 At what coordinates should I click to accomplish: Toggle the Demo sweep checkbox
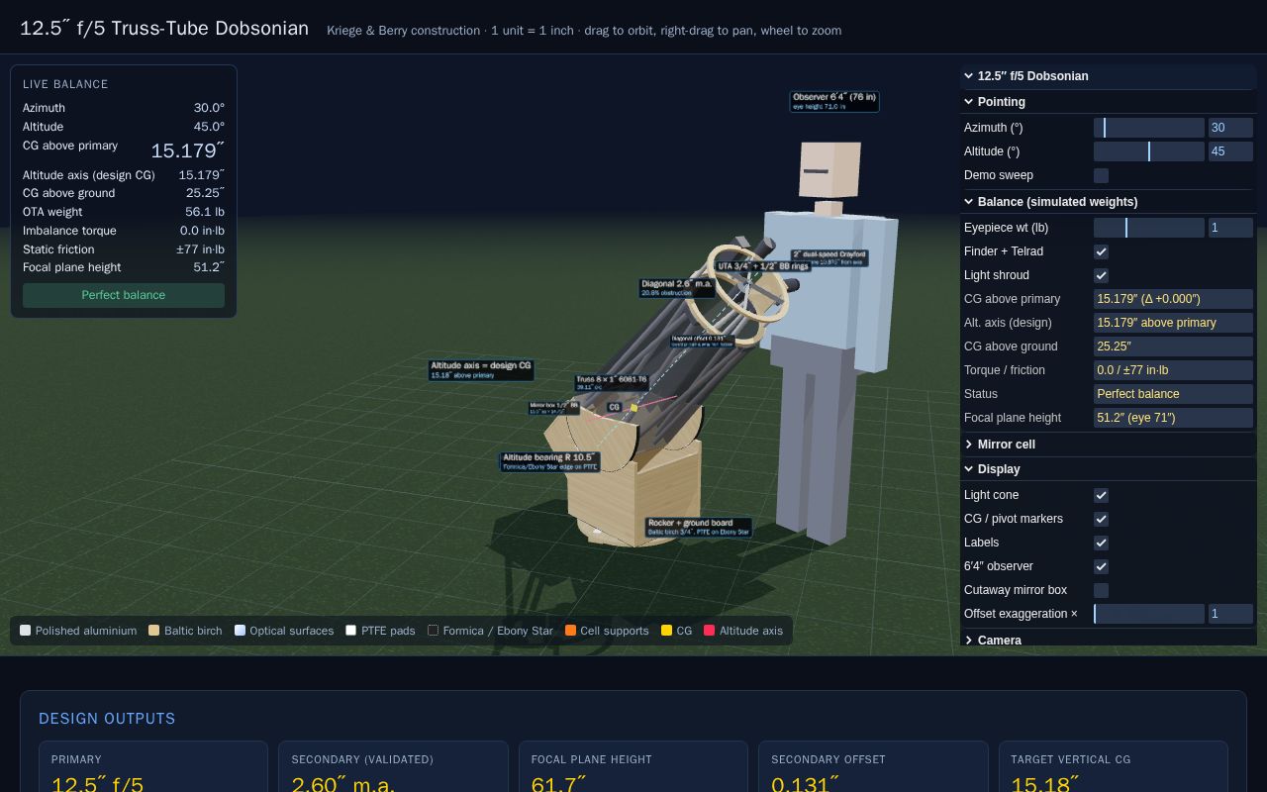[x=1101, y=175]
